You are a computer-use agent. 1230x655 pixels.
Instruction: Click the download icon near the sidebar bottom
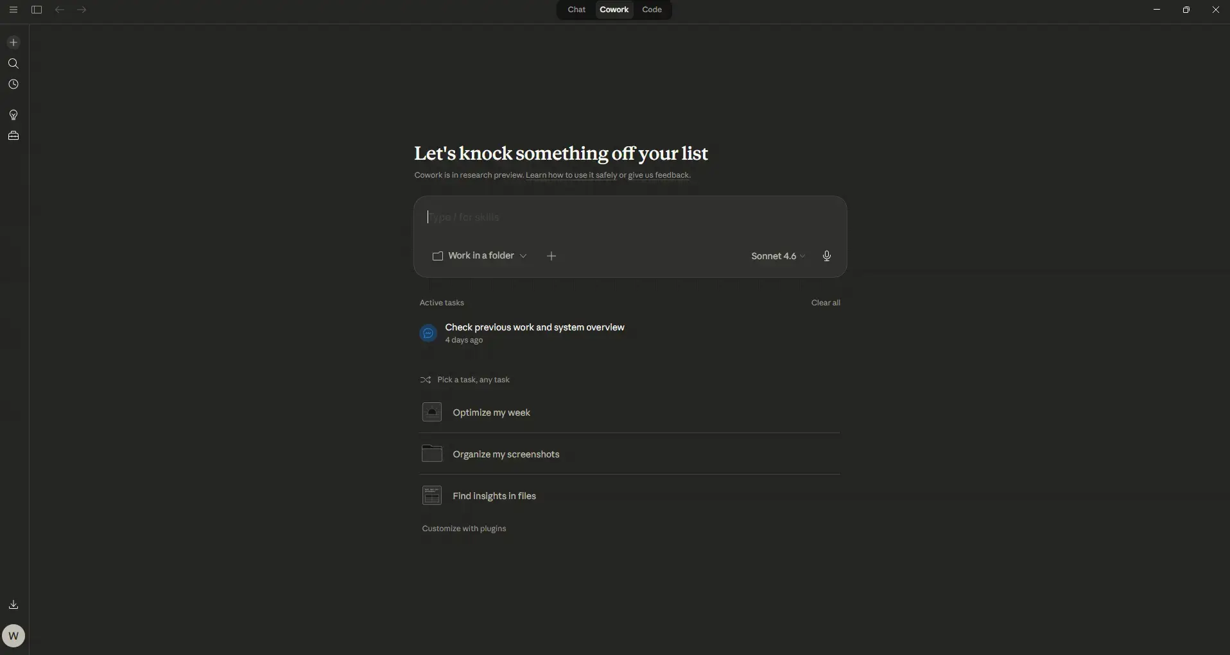pyautogui.click(x=13, y=604)
